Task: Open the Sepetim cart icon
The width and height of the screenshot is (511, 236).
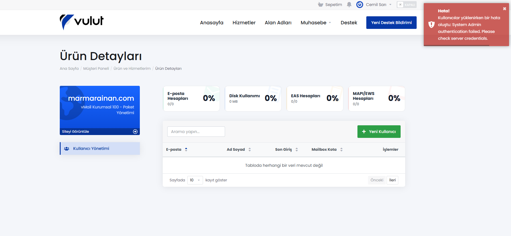Action: click(x=321, y=5)
